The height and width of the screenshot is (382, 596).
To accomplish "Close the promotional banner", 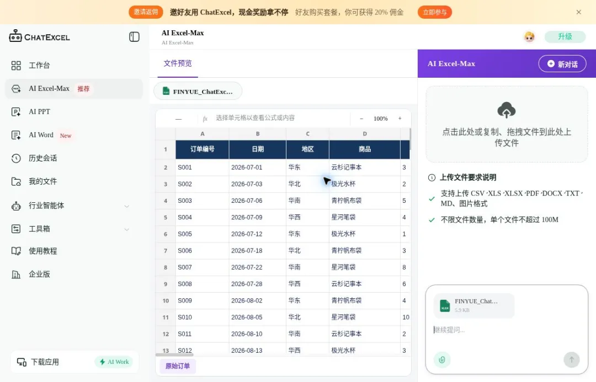I will click(x=578, y=12).
